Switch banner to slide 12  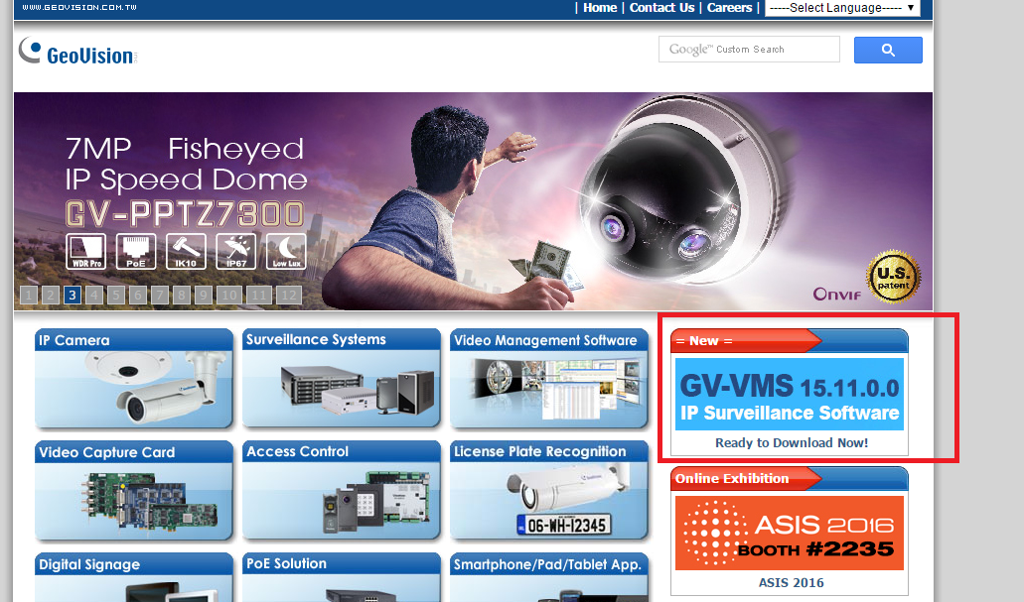tap(289, 295)
